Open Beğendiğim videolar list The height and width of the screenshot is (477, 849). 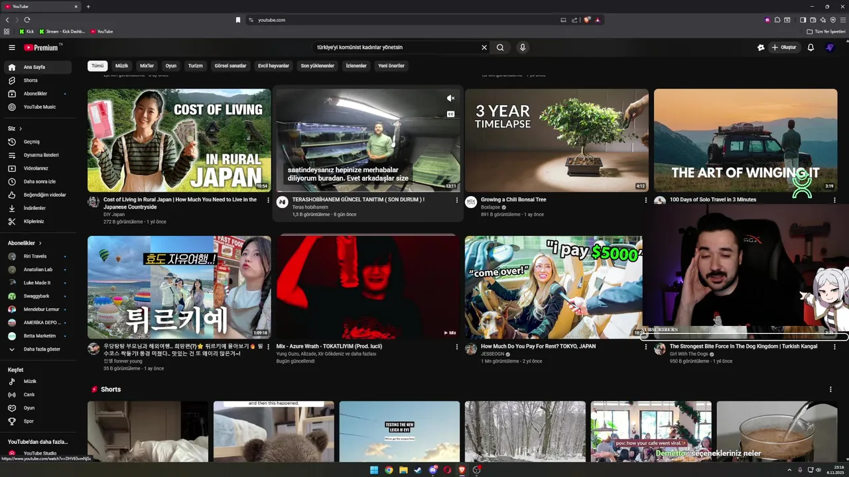37,195
